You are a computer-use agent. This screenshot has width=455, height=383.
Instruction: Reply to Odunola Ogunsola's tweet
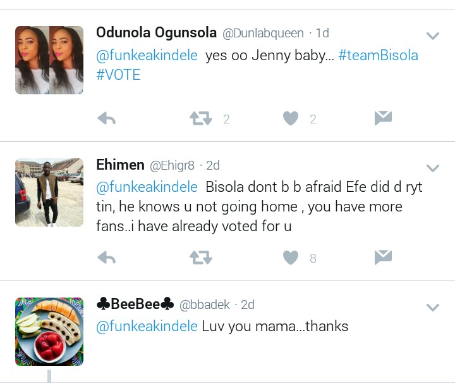107,118
